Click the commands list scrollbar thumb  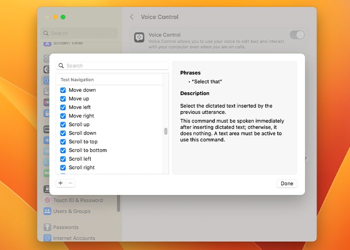pos(165,131)
